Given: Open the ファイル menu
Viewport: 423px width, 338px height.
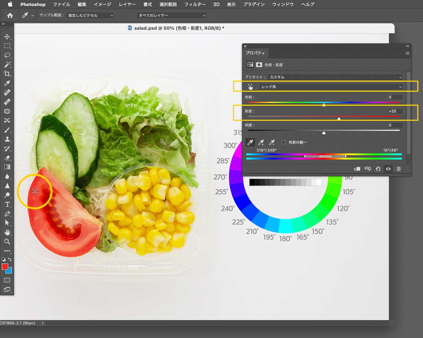Looking at the screenshot, I should pos(61,4).
